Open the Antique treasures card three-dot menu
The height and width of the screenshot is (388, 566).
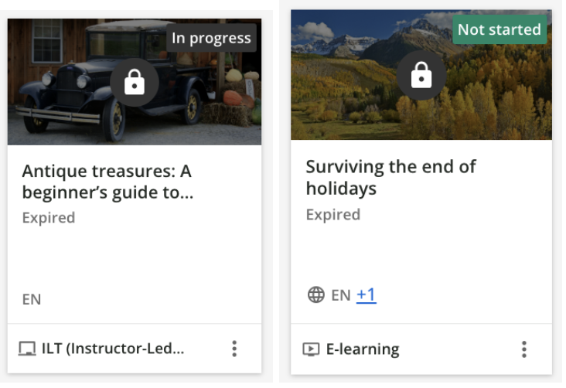tap(234, 349)
